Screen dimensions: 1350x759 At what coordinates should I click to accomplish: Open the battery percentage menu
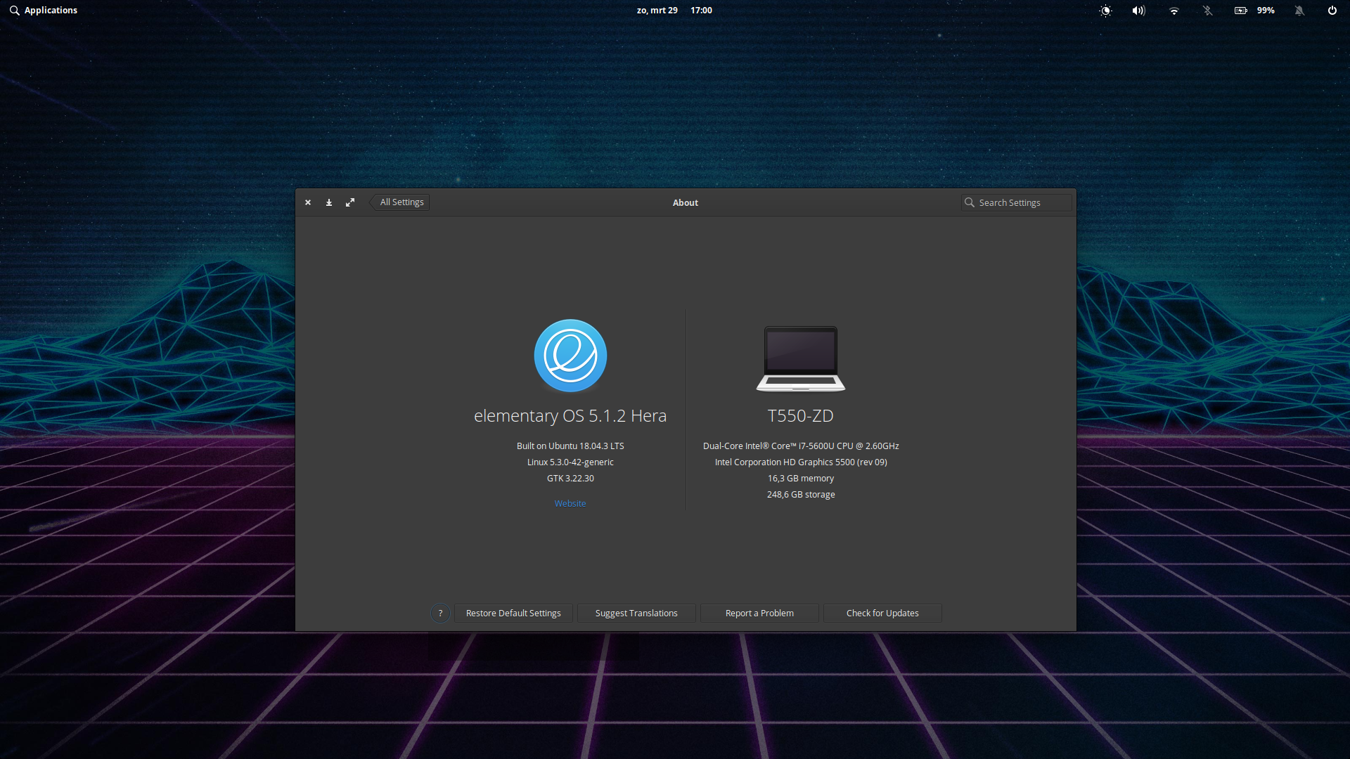1254,11
